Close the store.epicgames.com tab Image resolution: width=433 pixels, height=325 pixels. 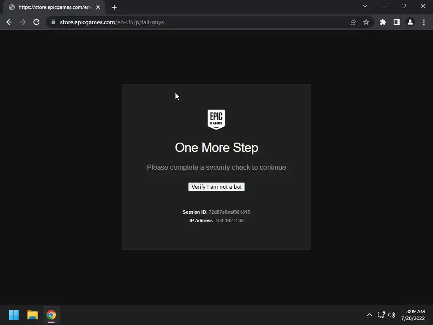98,7
